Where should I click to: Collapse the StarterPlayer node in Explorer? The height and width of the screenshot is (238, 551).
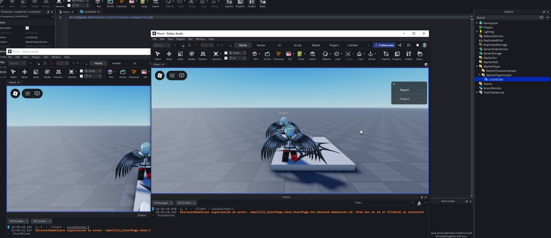point(477,66)
